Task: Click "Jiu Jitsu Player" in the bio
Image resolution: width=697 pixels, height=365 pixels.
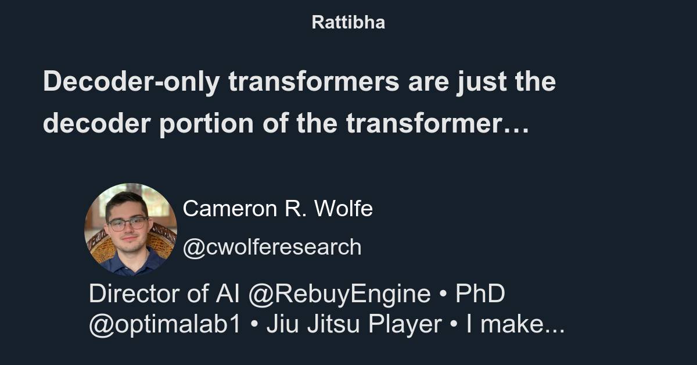Action: 354,325
